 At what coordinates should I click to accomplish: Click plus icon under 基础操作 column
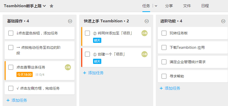click(x=8, y=100)
